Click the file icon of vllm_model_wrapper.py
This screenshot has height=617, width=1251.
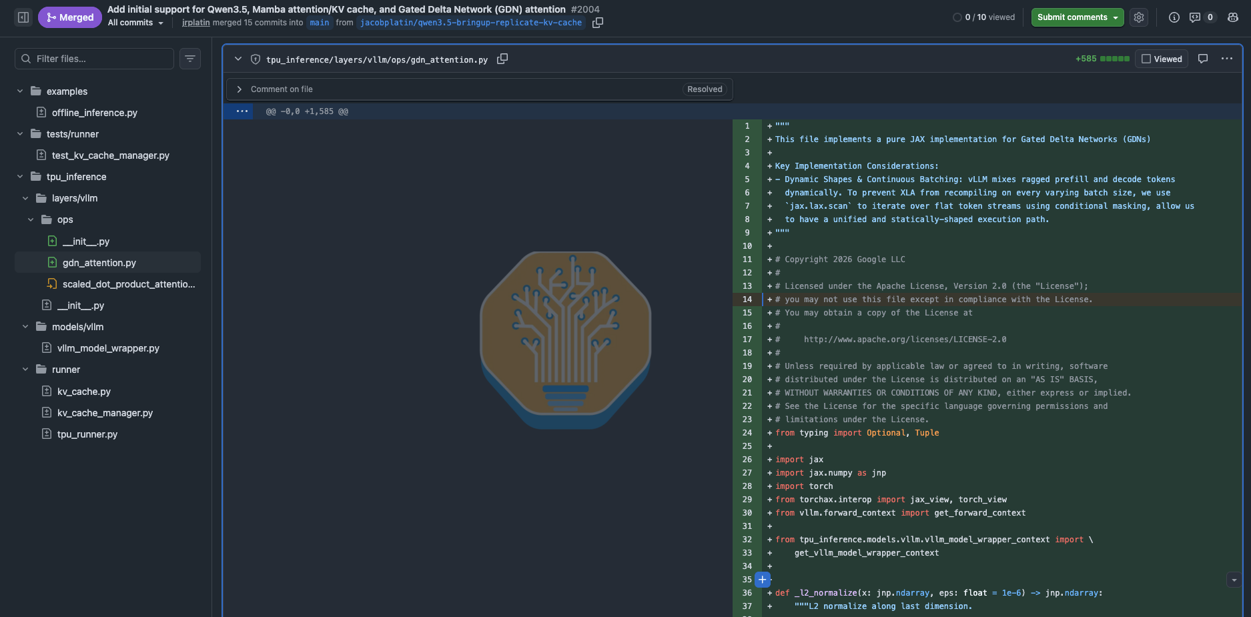click(x=47, y=348)
